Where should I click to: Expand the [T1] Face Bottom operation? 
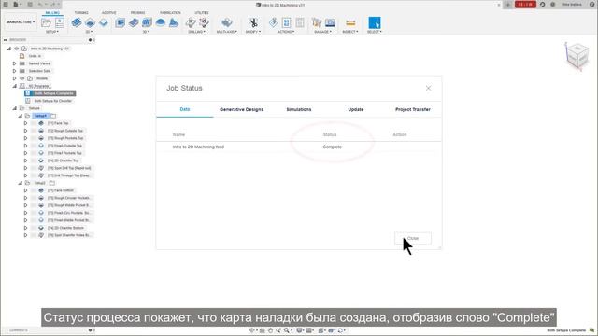(25, 190)
